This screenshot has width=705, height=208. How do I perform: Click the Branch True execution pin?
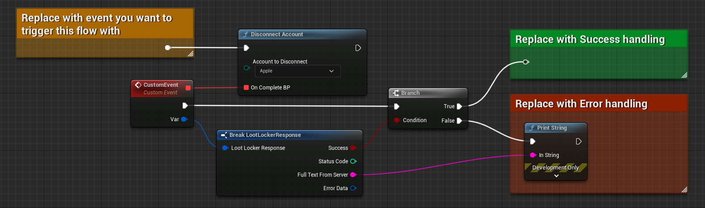459,106
